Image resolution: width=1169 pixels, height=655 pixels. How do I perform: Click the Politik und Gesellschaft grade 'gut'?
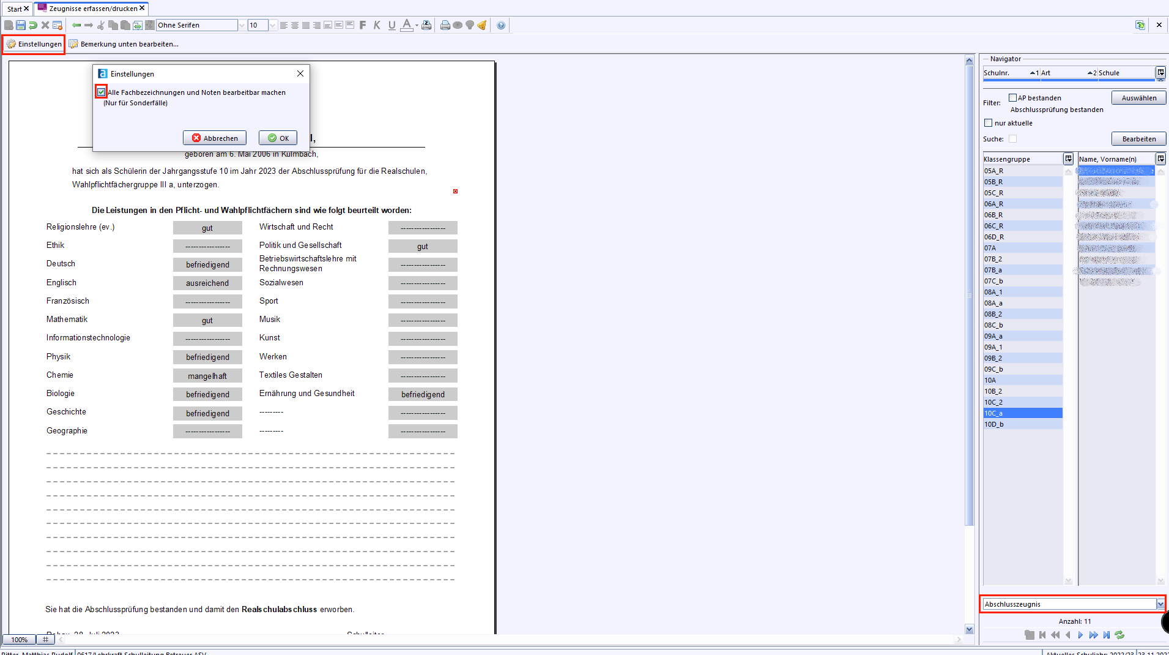[x=423, y=246]
